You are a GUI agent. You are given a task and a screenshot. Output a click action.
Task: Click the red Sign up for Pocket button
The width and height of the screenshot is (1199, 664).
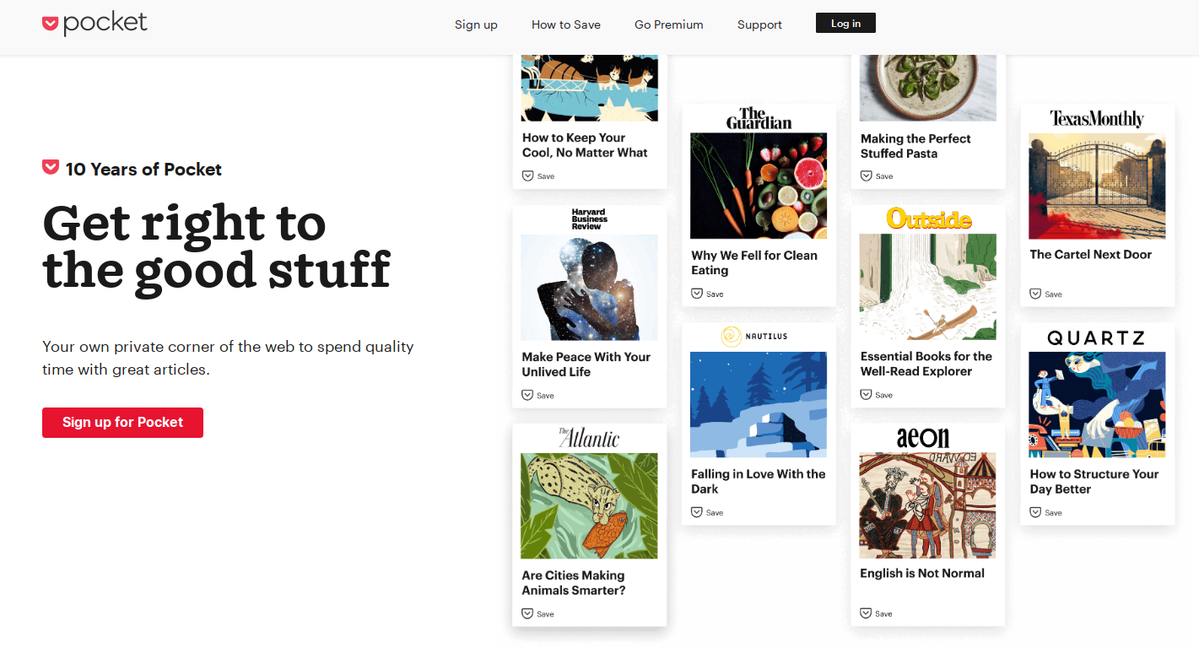click(122, 422)
